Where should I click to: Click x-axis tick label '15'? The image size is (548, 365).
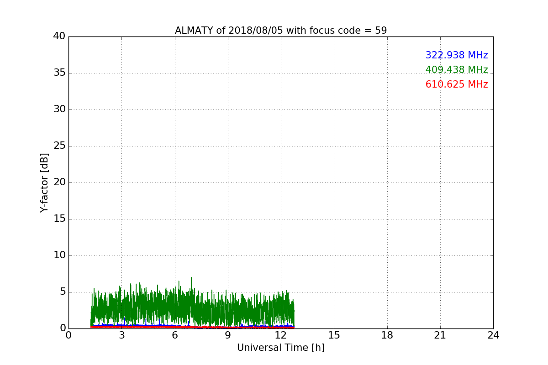tap(334, 335)
